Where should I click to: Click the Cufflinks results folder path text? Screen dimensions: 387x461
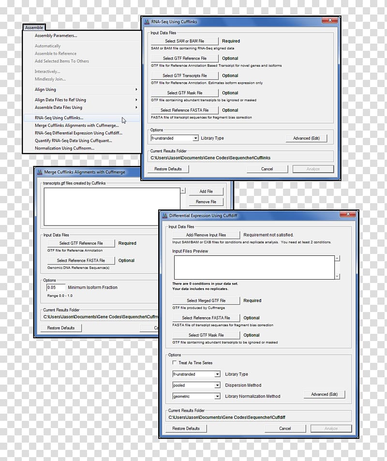(210, 158)
